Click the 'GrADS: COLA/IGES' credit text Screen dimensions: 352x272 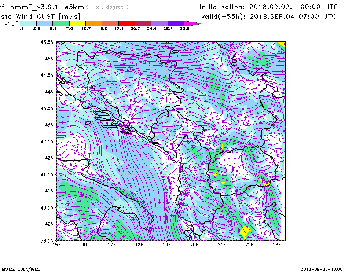pyautogui.click(x=21, y=269)
